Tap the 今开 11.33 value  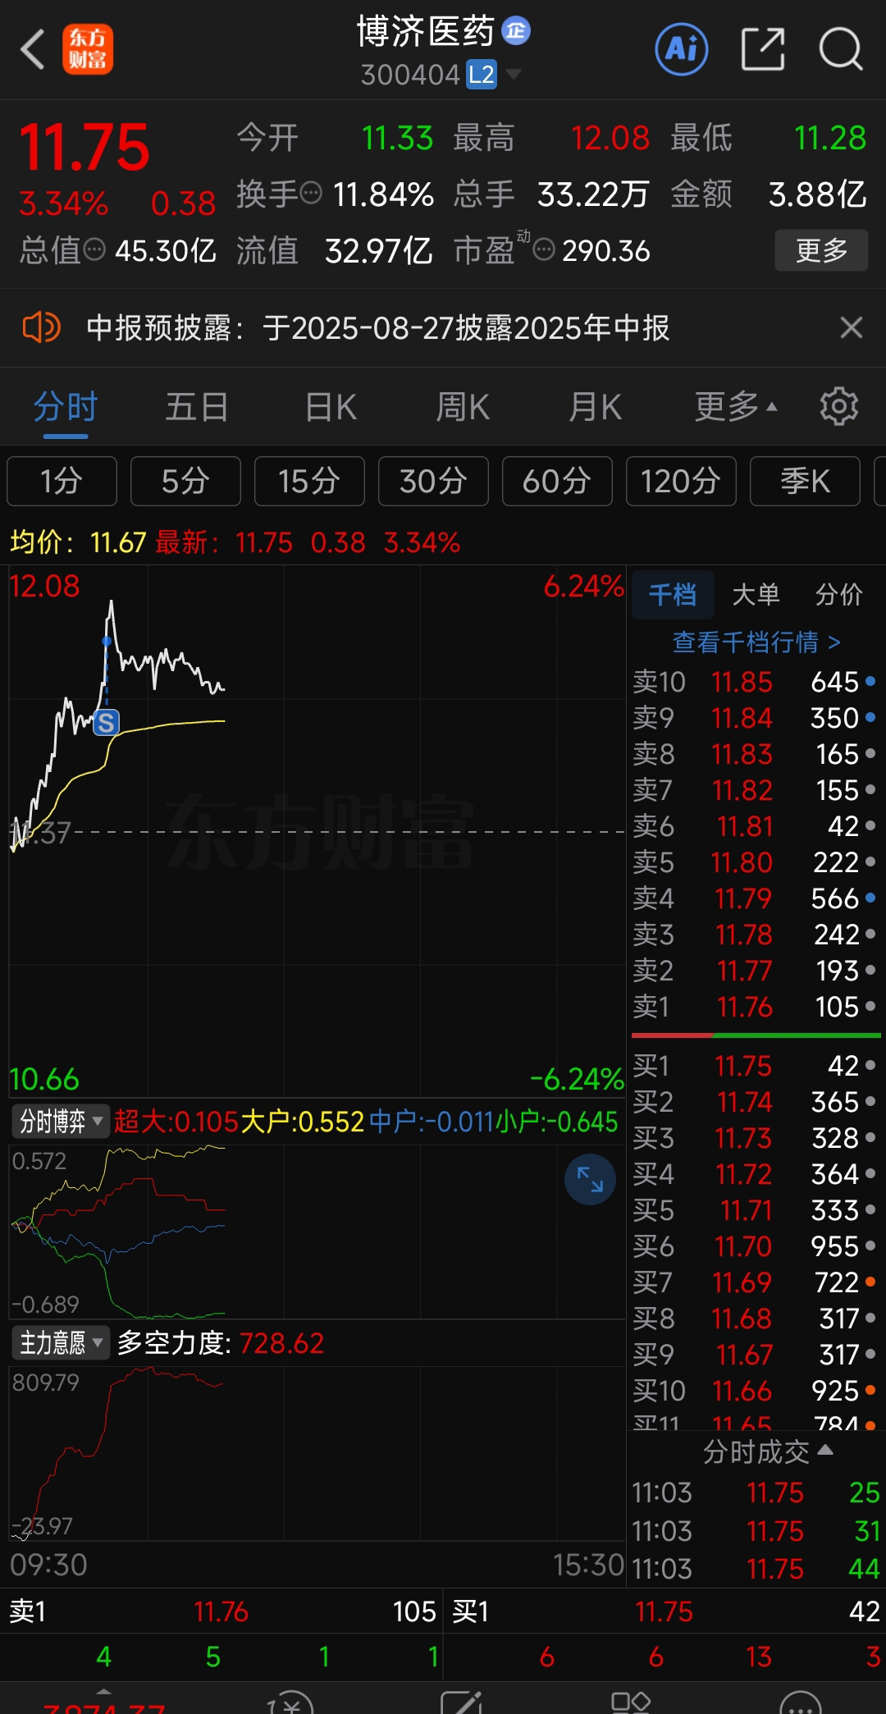click(398, 138)
